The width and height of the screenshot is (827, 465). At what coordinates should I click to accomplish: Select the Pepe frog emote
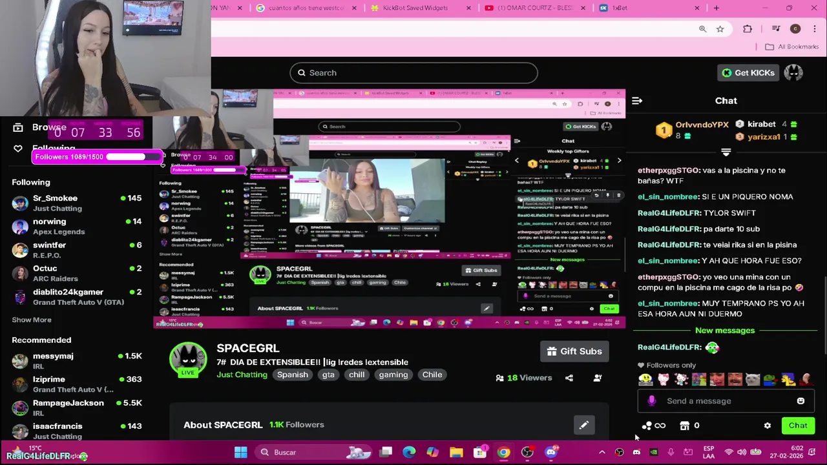click(x=770, y=380)
